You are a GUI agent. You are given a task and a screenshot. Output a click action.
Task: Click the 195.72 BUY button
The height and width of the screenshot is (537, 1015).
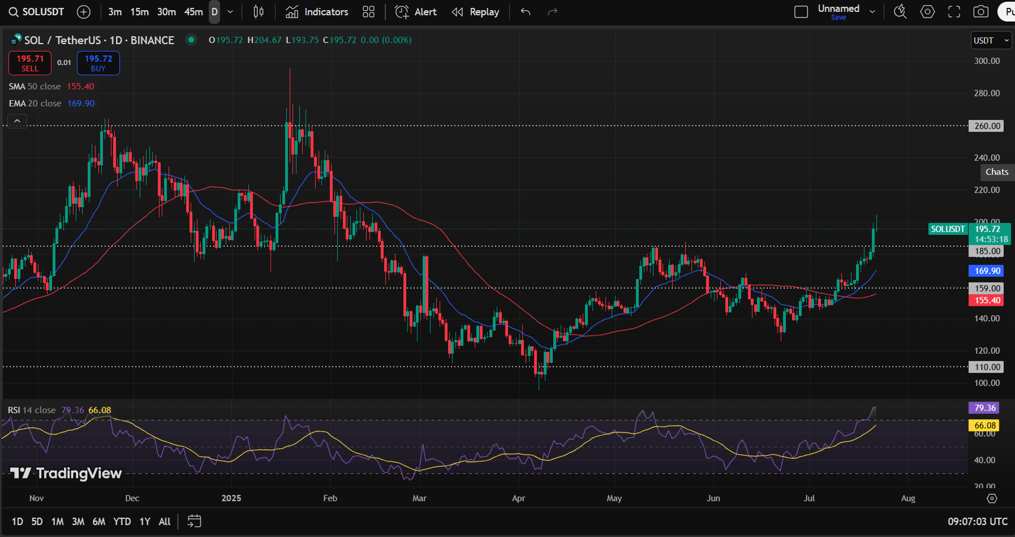(98, 63)
